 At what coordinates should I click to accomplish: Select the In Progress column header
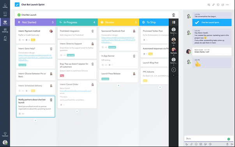pos(77,22)
